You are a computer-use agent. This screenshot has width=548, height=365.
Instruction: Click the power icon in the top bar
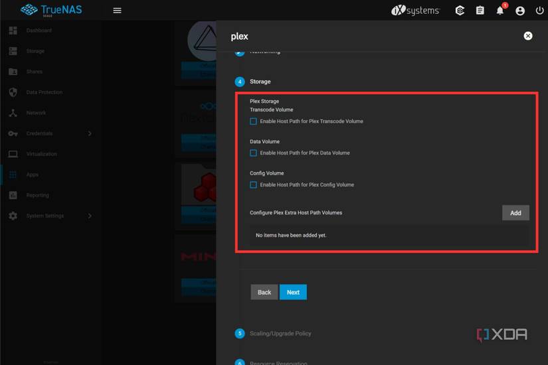[539, 11]
